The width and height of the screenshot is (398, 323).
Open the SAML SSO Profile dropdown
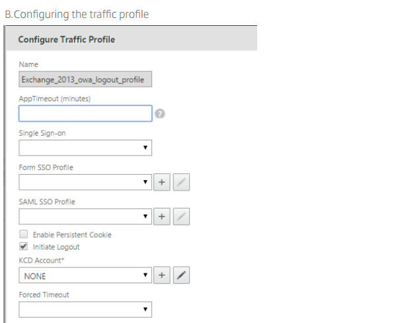(x=85, y=216)
